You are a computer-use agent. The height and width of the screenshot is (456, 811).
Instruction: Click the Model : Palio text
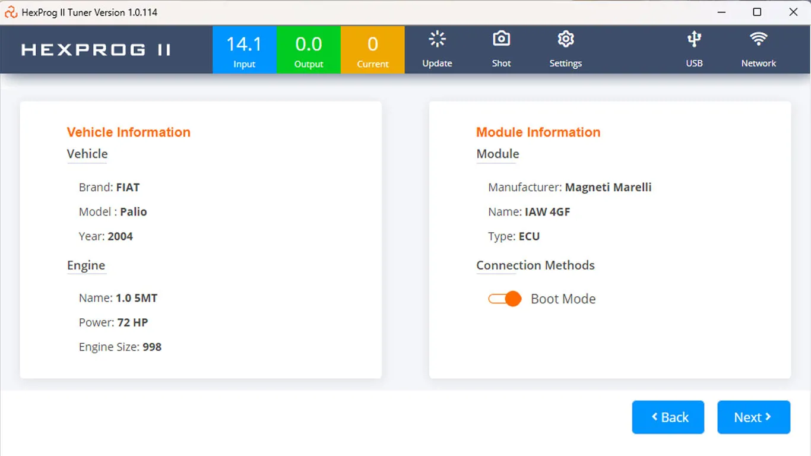(x=113, y=212)
